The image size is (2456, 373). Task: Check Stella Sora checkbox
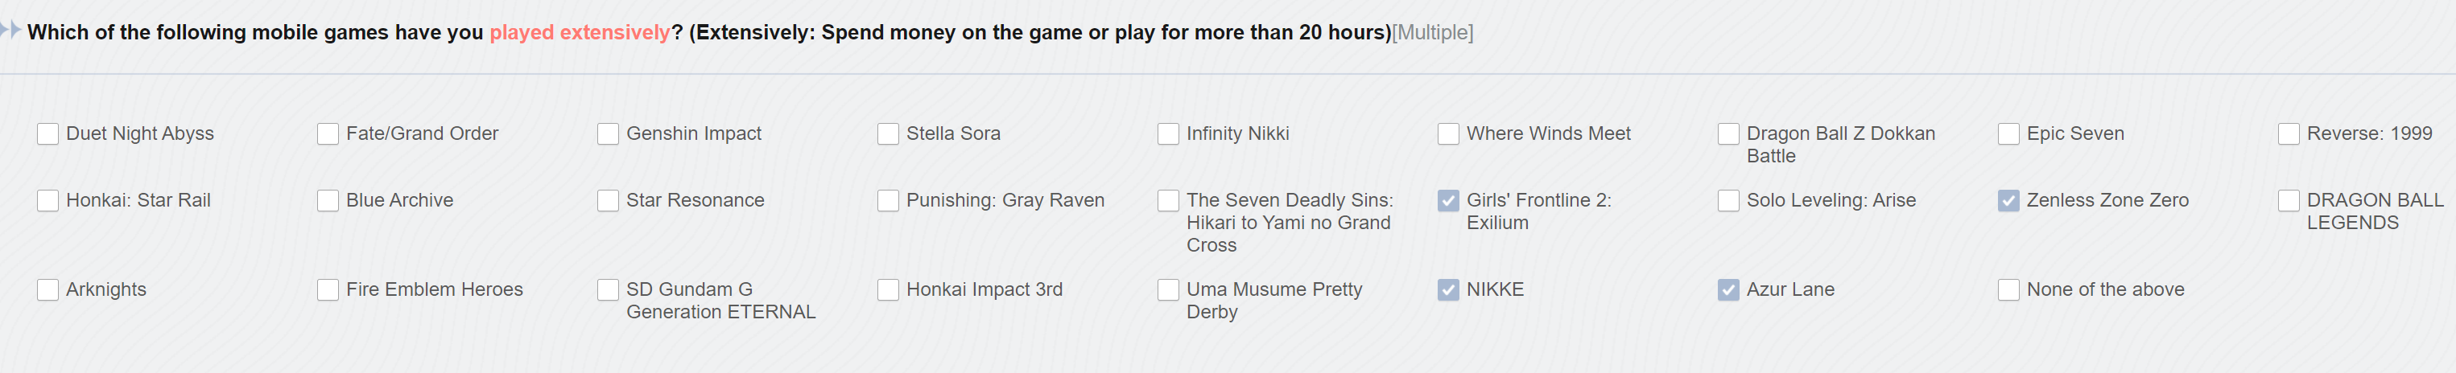click(889, 134)
